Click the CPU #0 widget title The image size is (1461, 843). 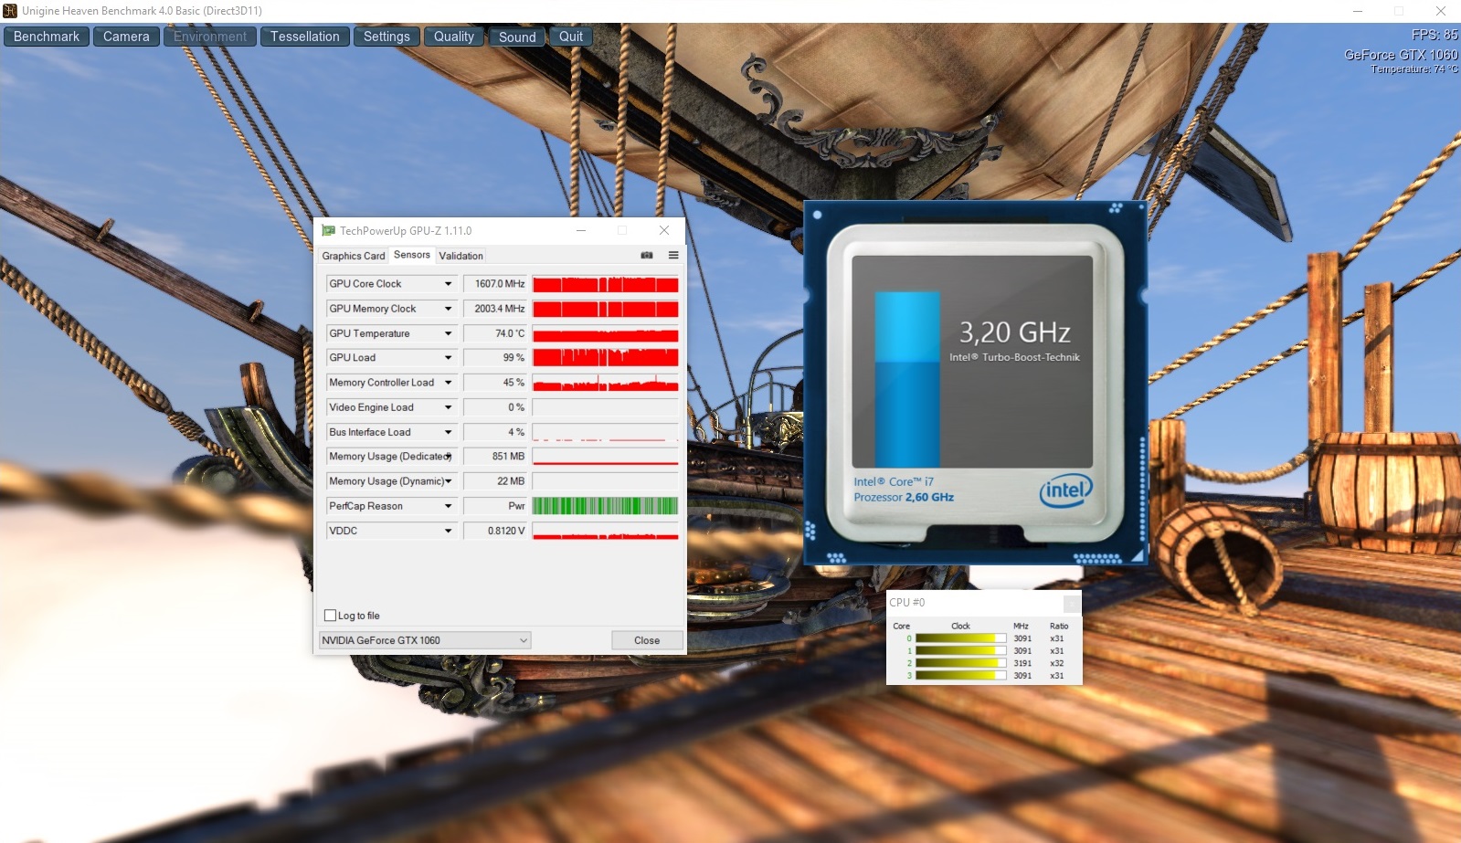click(x=907, y=603)
